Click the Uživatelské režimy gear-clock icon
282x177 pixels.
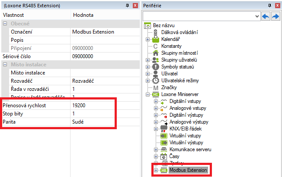(x=156, y=81)
